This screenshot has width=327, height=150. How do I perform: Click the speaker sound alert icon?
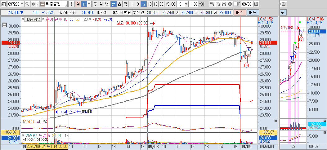pos(33,4)
